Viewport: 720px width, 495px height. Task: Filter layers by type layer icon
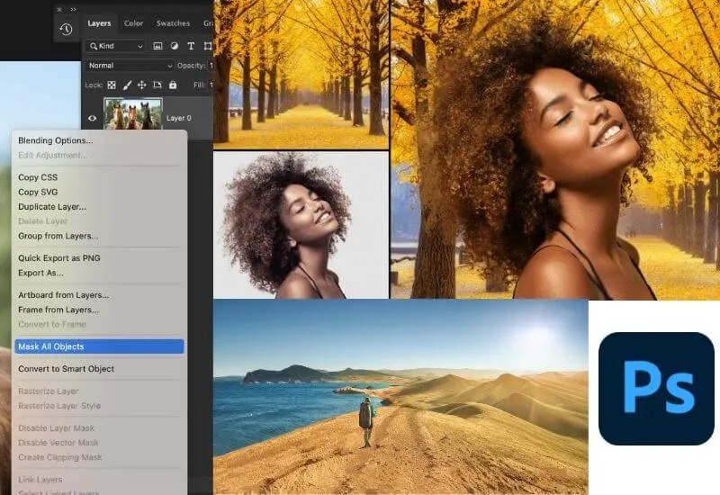tap(191, 46)
